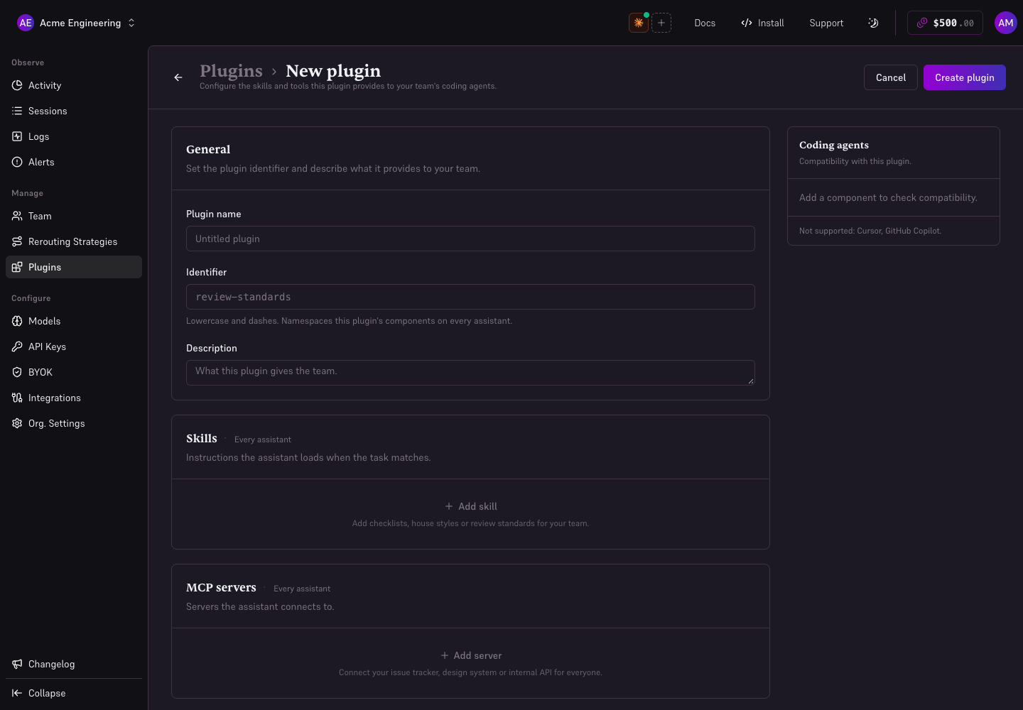
Task: Click the plus icon beside Add server
Action: tap(445, 655)
